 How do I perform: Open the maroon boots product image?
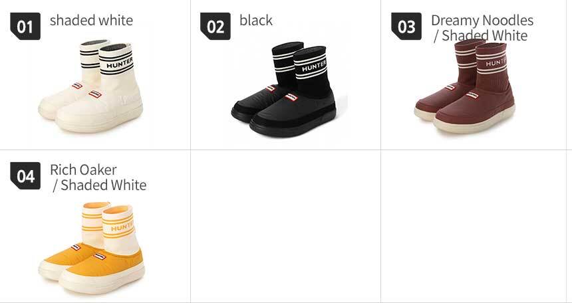(465, 86)
